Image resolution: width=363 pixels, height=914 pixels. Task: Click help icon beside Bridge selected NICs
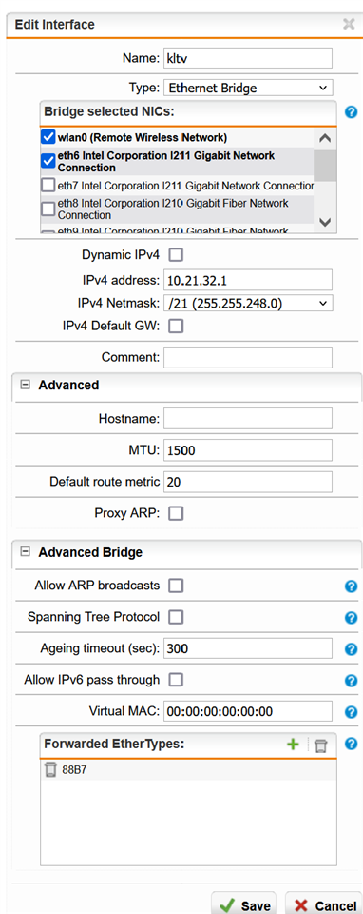351,112
